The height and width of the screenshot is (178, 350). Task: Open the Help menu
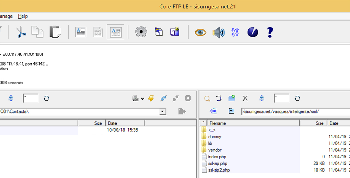tap(23, 16)
